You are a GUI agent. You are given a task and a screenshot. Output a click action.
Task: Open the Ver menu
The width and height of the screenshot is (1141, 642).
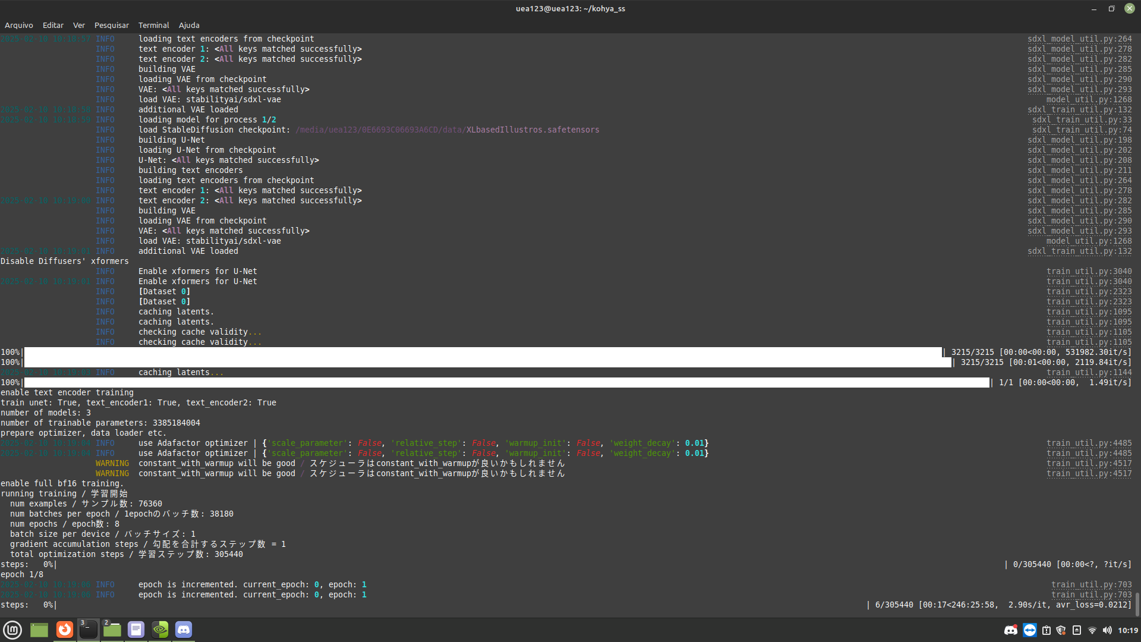(x=78, y=25)
